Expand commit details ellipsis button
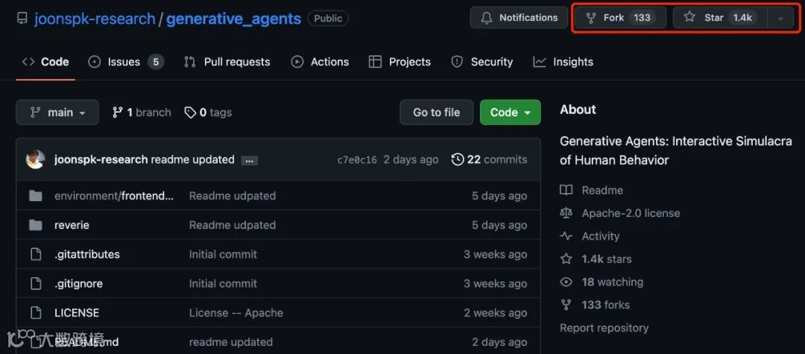 coord(250,160)
